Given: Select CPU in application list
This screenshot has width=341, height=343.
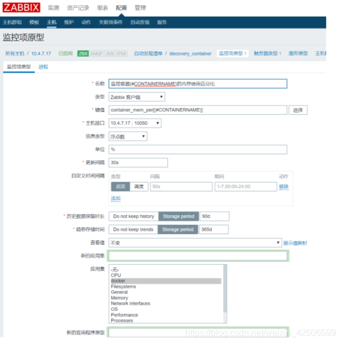Looking at the screenshot, I should pyautogui.click(x=166, y=275).
